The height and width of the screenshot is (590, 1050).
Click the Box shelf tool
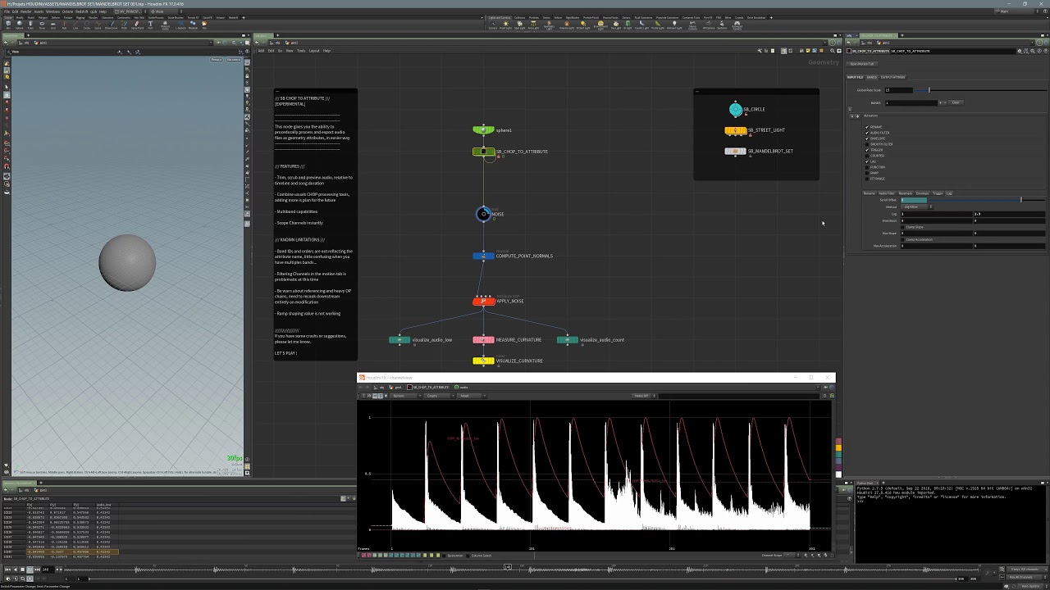[x=8, y=25]
